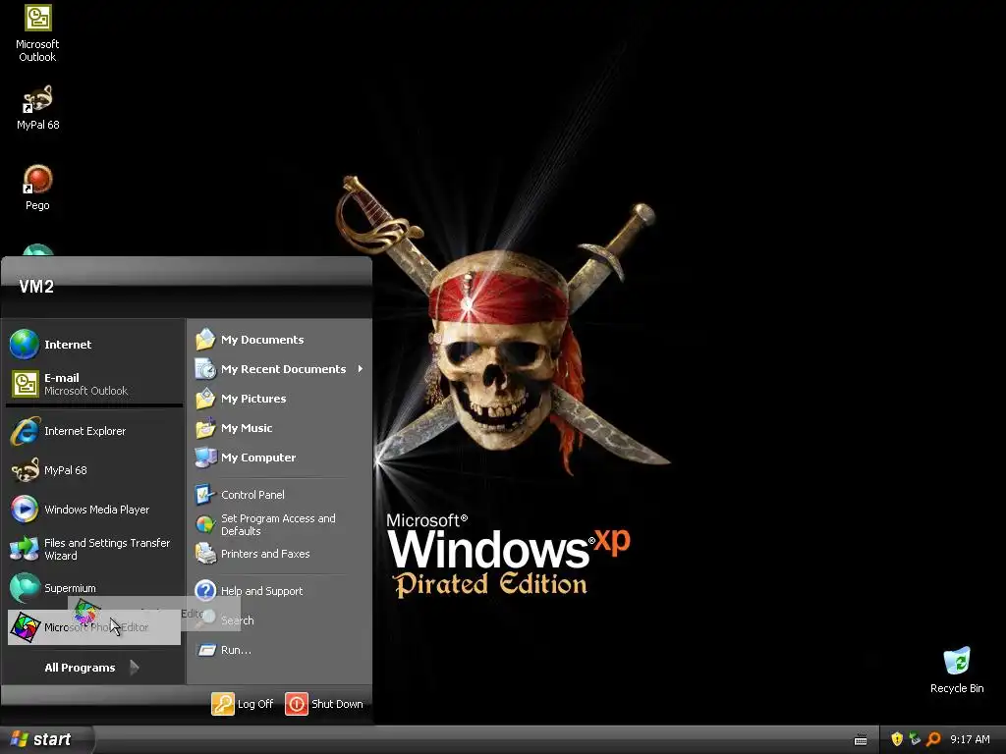This screenshot has height=754, width=1006.
Task: Expand My Recent Documents submenu arrow
Action: (x=360, y=369)
